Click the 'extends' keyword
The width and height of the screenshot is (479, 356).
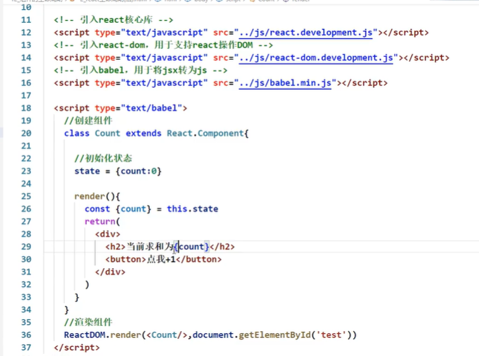coord(144,133)
